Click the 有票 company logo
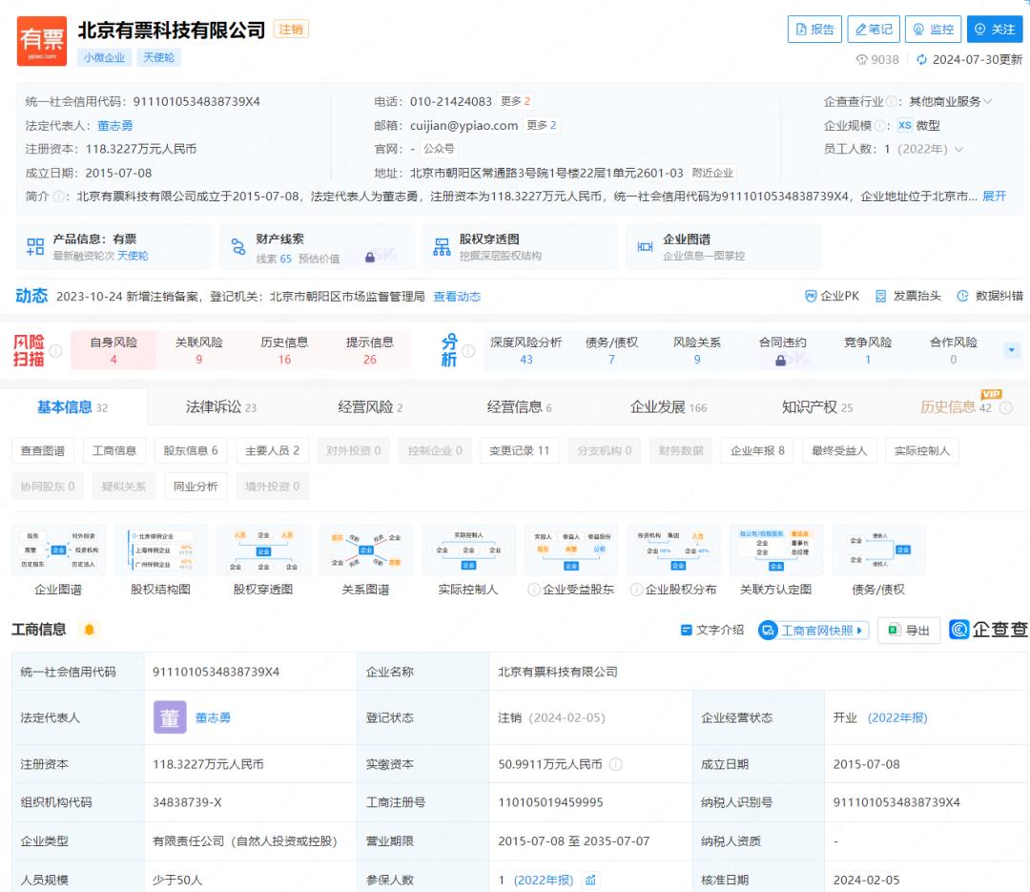Image resolution: width=1030 pixels, height=892 pixels. [42, 41]
